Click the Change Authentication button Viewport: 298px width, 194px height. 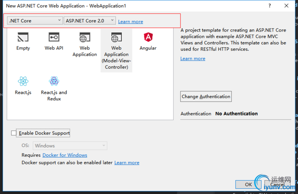click(206, 96)
